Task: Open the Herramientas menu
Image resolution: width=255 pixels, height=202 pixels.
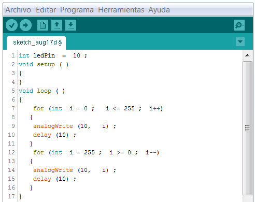Action: (121, 10)
